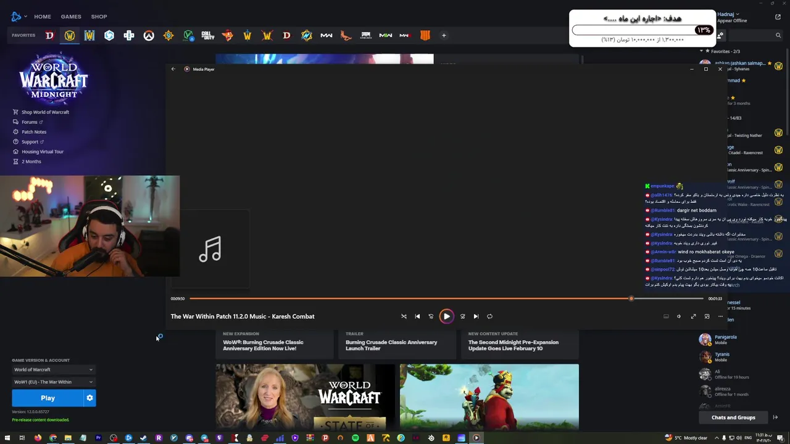This screenshot has width=790, height=444.
Task: Skip to previous track in Media Player
Action: coord(417,316)
